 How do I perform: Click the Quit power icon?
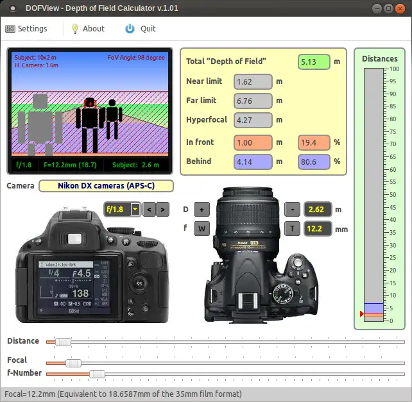pyautogui.click(x=130, y=28)
